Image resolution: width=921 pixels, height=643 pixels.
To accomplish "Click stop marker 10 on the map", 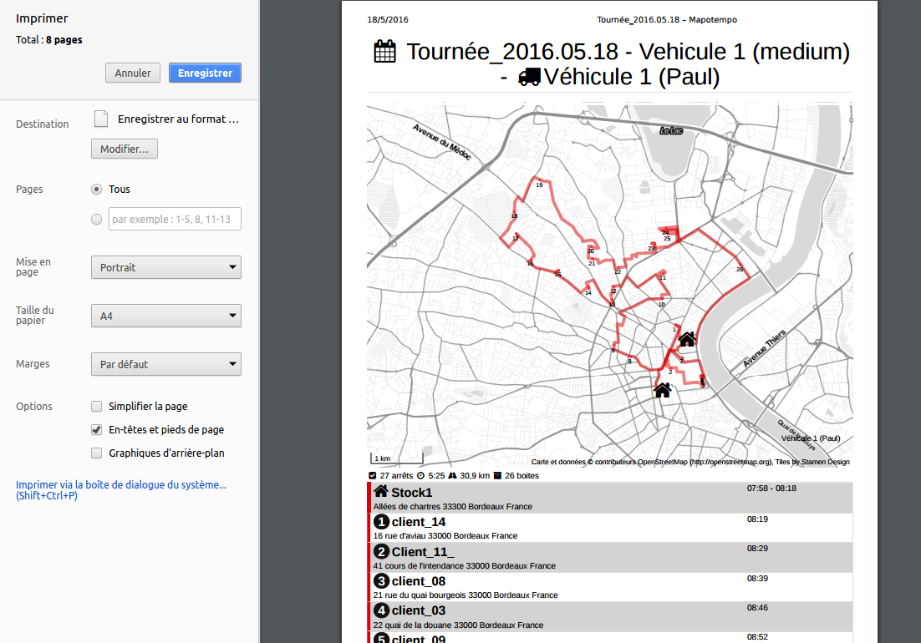I will pos(661,305).
